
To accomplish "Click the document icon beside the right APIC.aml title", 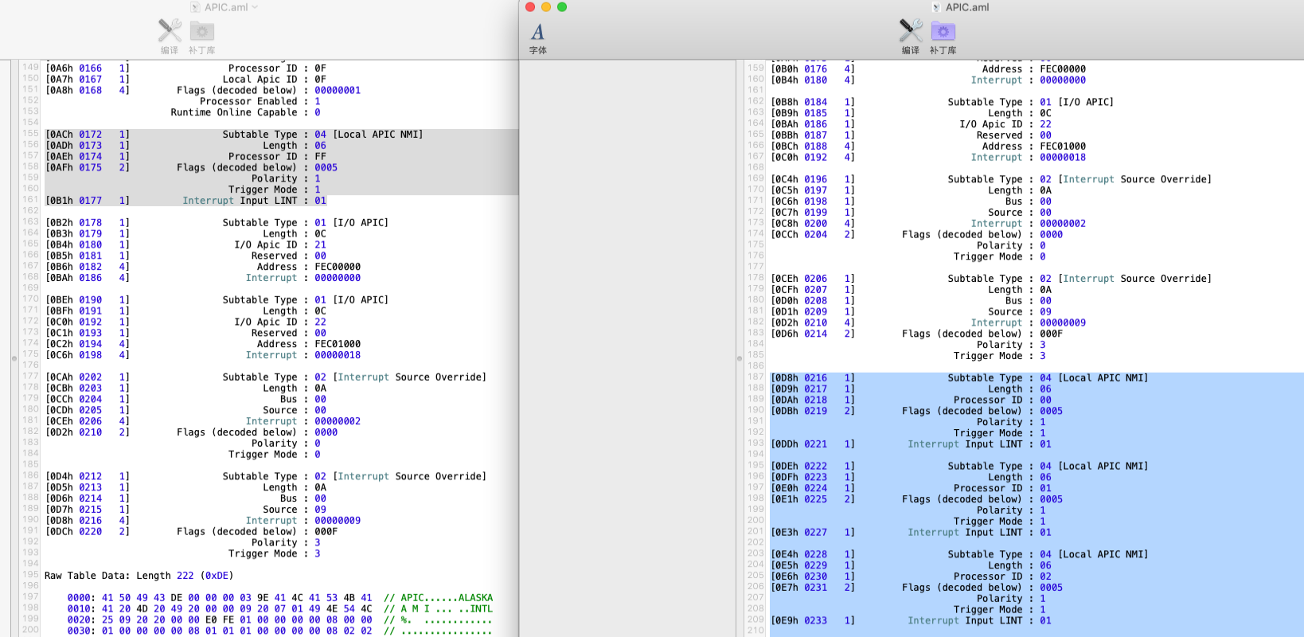I will pos(936,7).
